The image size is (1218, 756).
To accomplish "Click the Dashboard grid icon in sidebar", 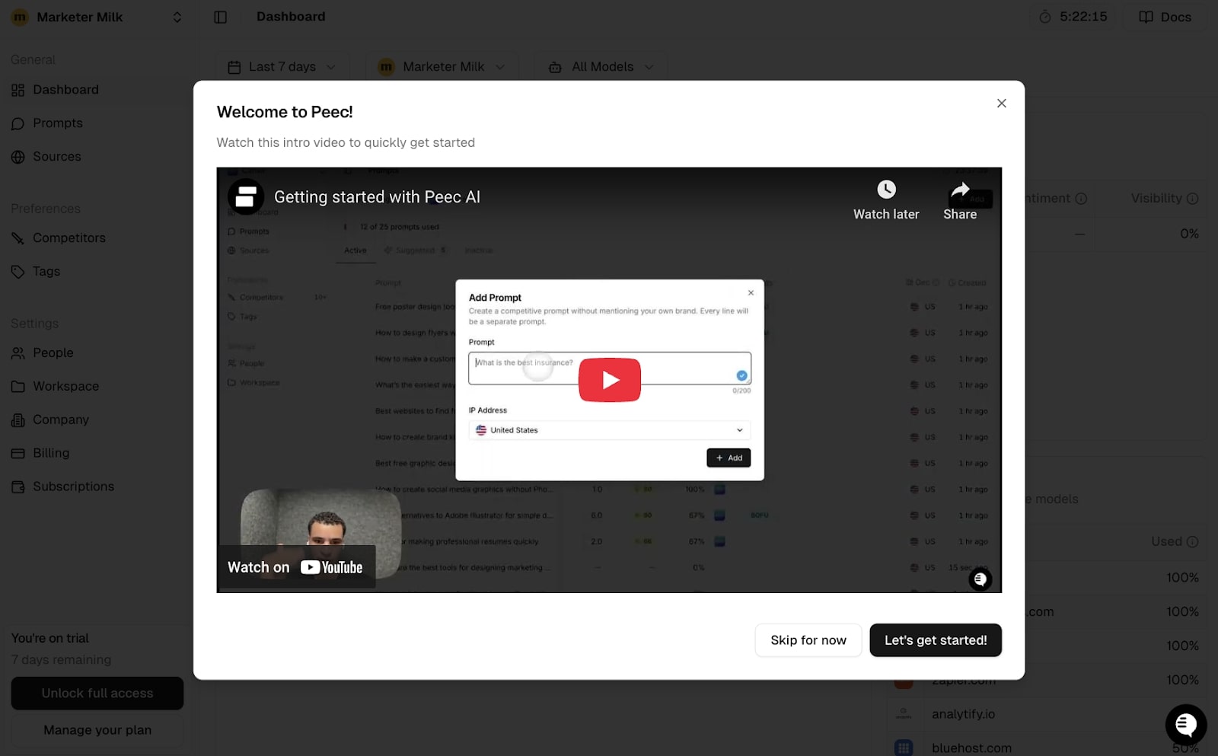I will [18, 90].
